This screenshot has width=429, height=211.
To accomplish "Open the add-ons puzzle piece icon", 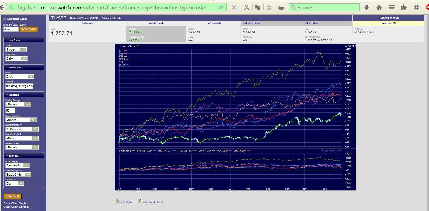I will click(x=404, y=8).
